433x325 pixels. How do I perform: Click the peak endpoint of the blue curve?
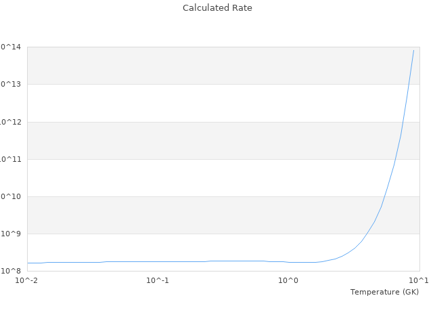pos(413,50)
